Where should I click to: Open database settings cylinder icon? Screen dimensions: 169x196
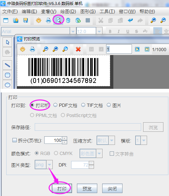pos(68,20)
